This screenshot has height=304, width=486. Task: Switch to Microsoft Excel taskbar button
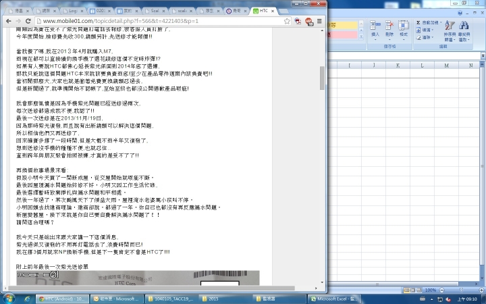334,299
